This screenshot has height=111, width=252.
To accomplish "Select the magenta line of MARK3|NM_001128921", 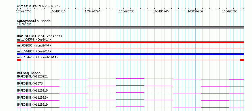I will pyautogui.click(x=130, y=79).
